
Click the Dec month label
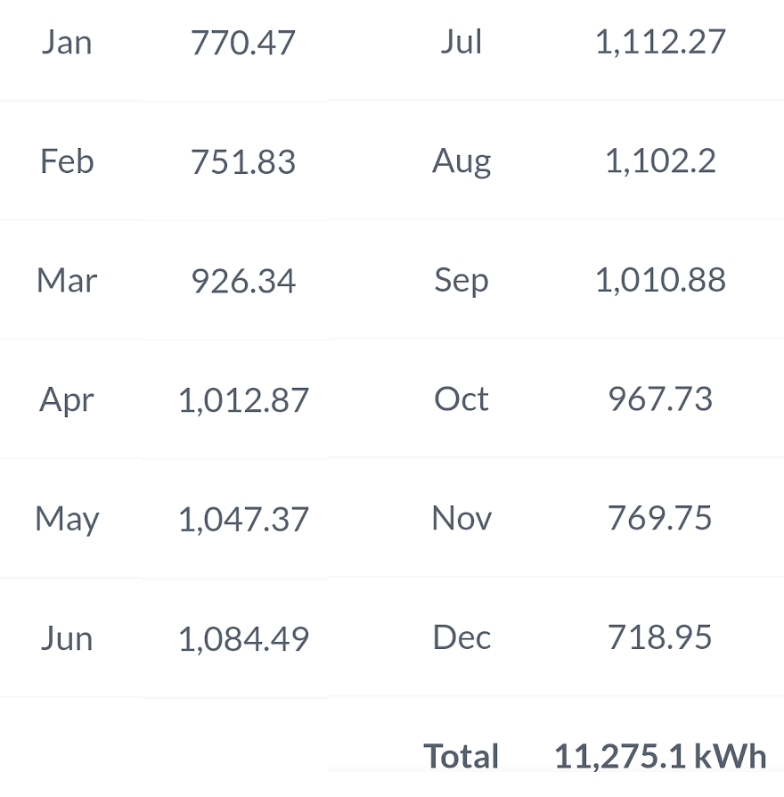(461, 637)
